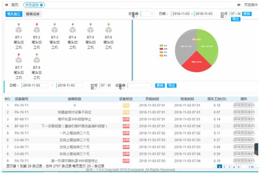Select the BT-7 machine icon
The image size is (267, 181).
coord(19,60)
